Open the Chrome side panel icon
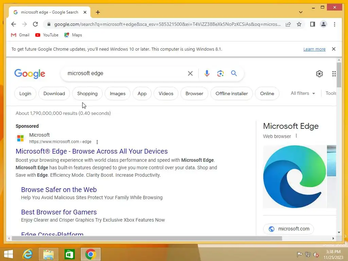Viewport: 348px width, 261px height. pos(313,24)
